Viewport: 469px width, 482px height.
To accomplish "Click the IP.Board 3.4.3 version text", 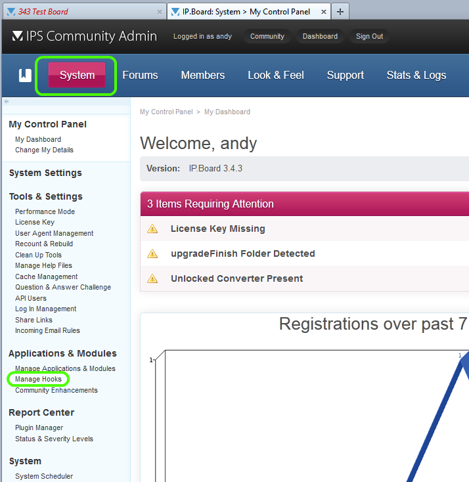I will (x=215, y=169).
